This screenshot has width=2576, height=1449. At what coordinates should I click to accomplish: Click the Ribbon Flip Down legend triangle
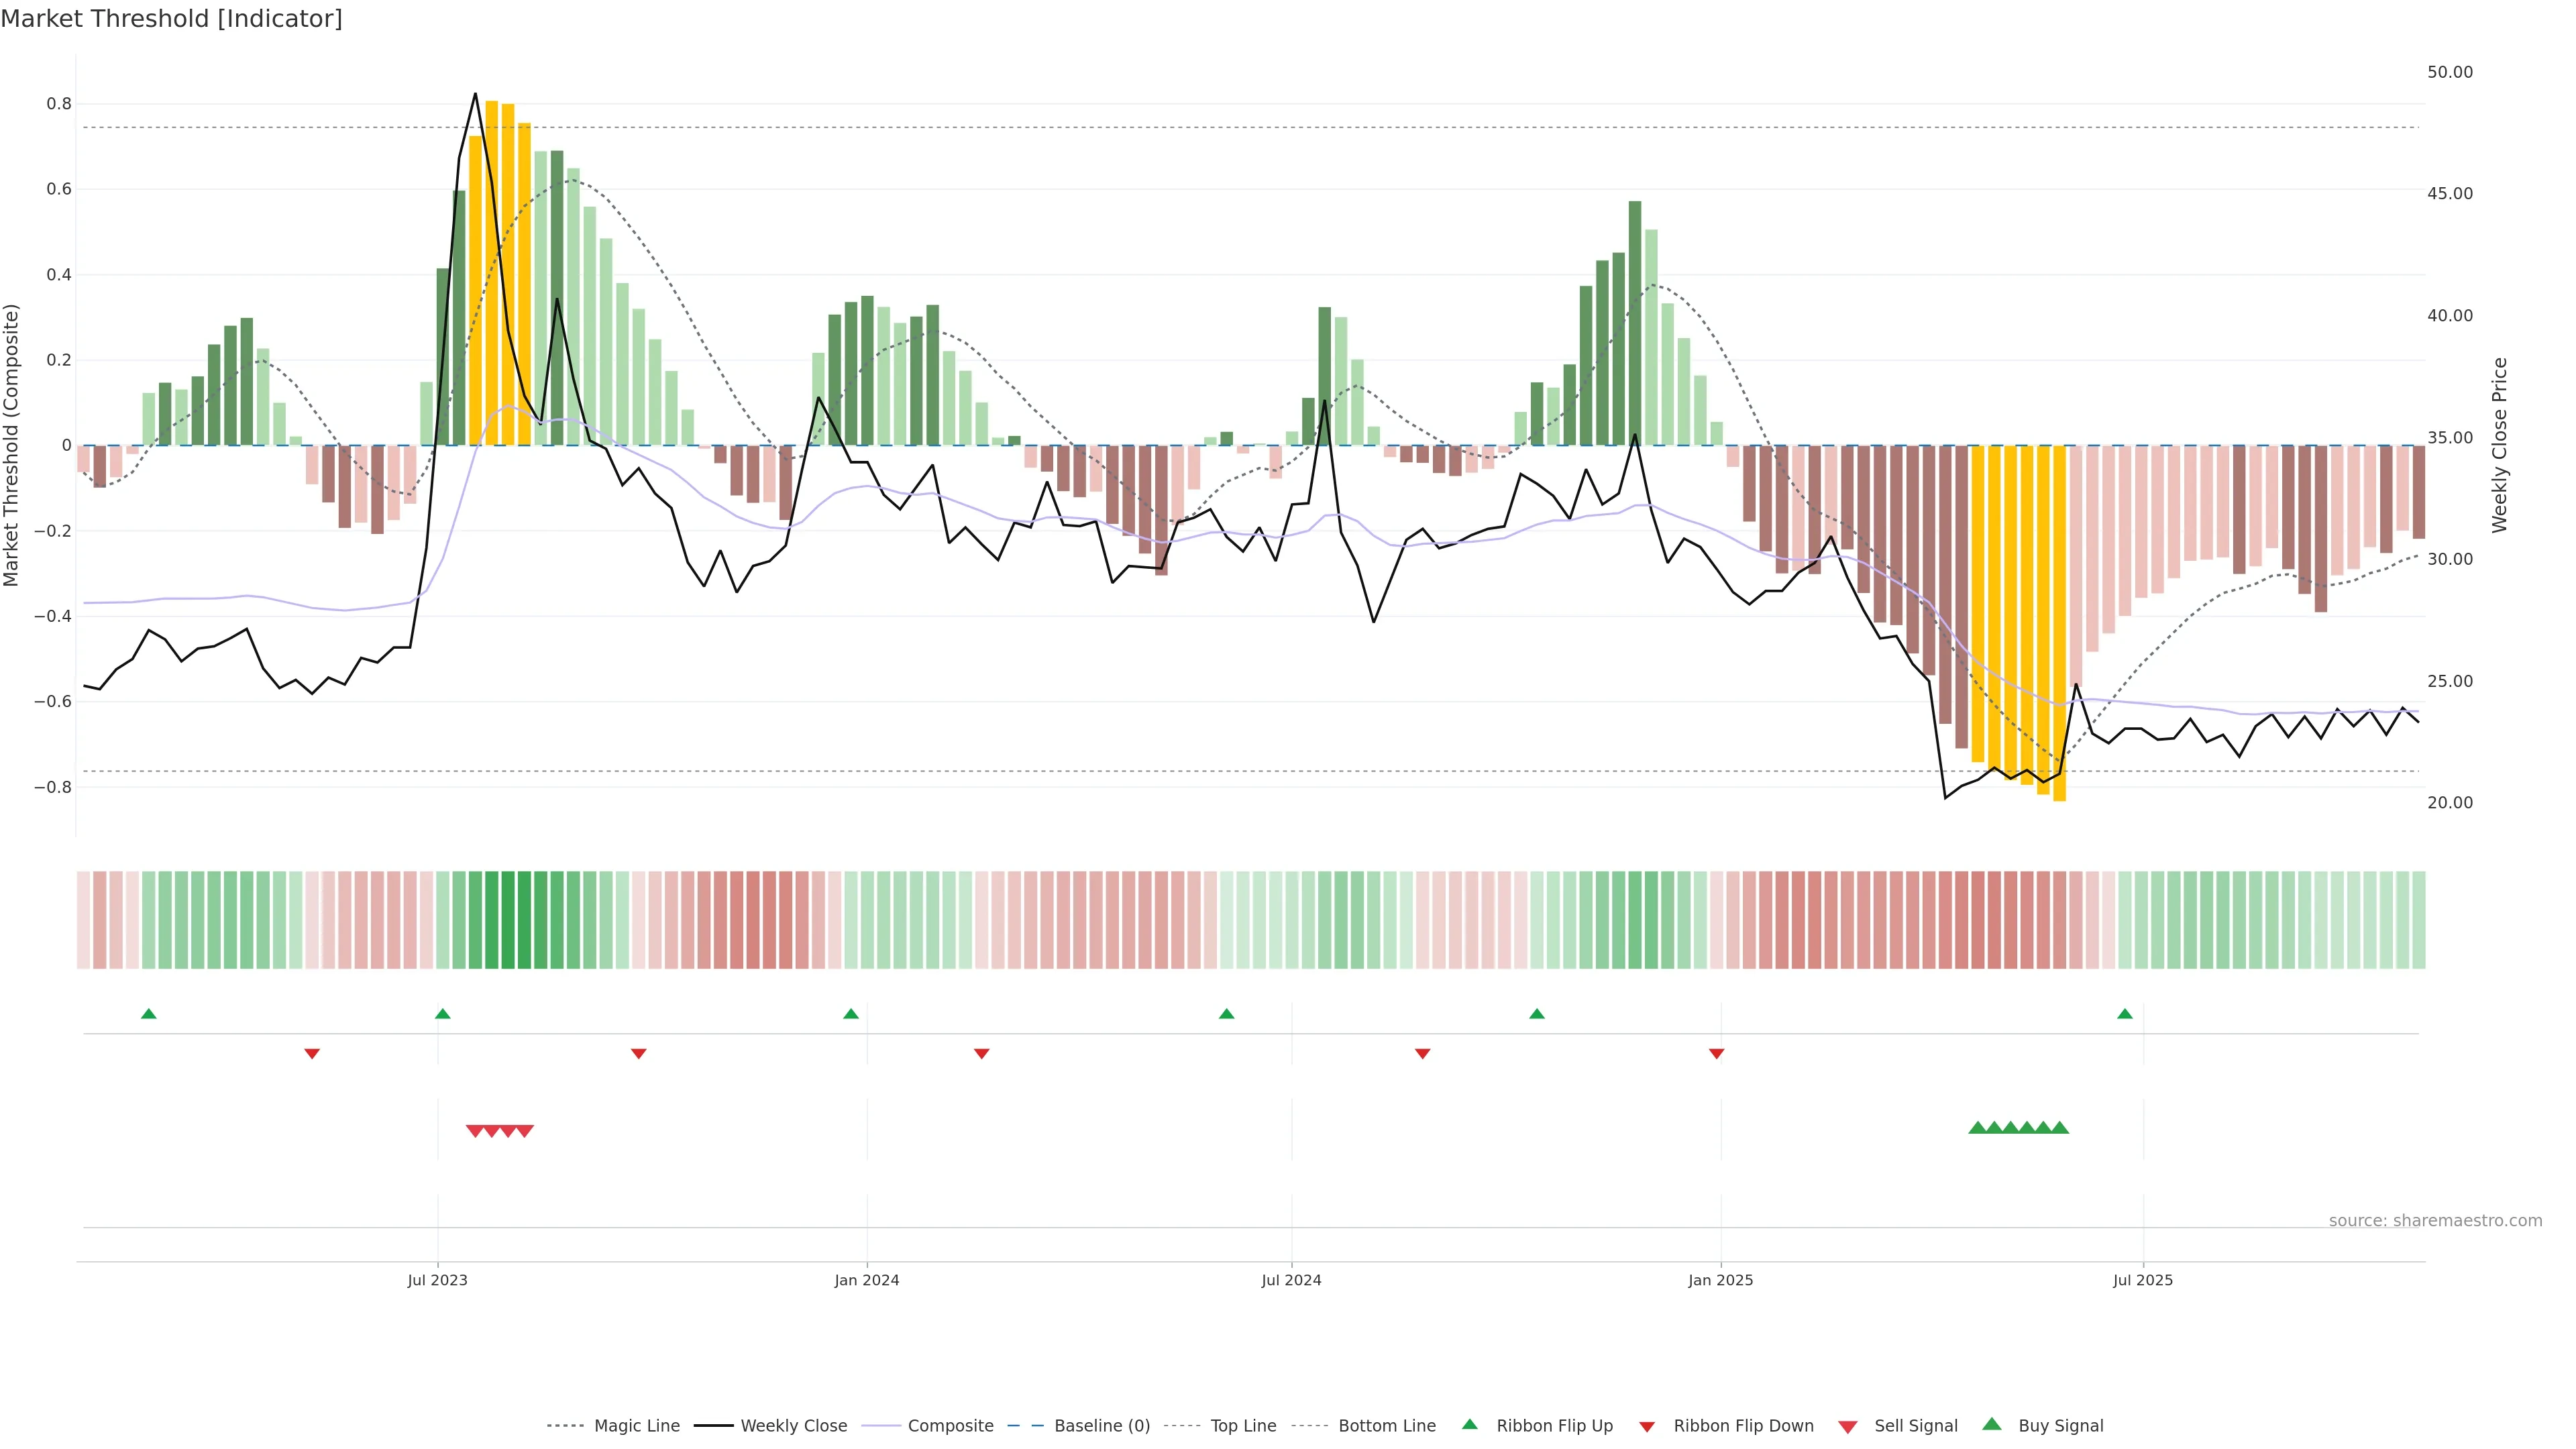1647,1426
